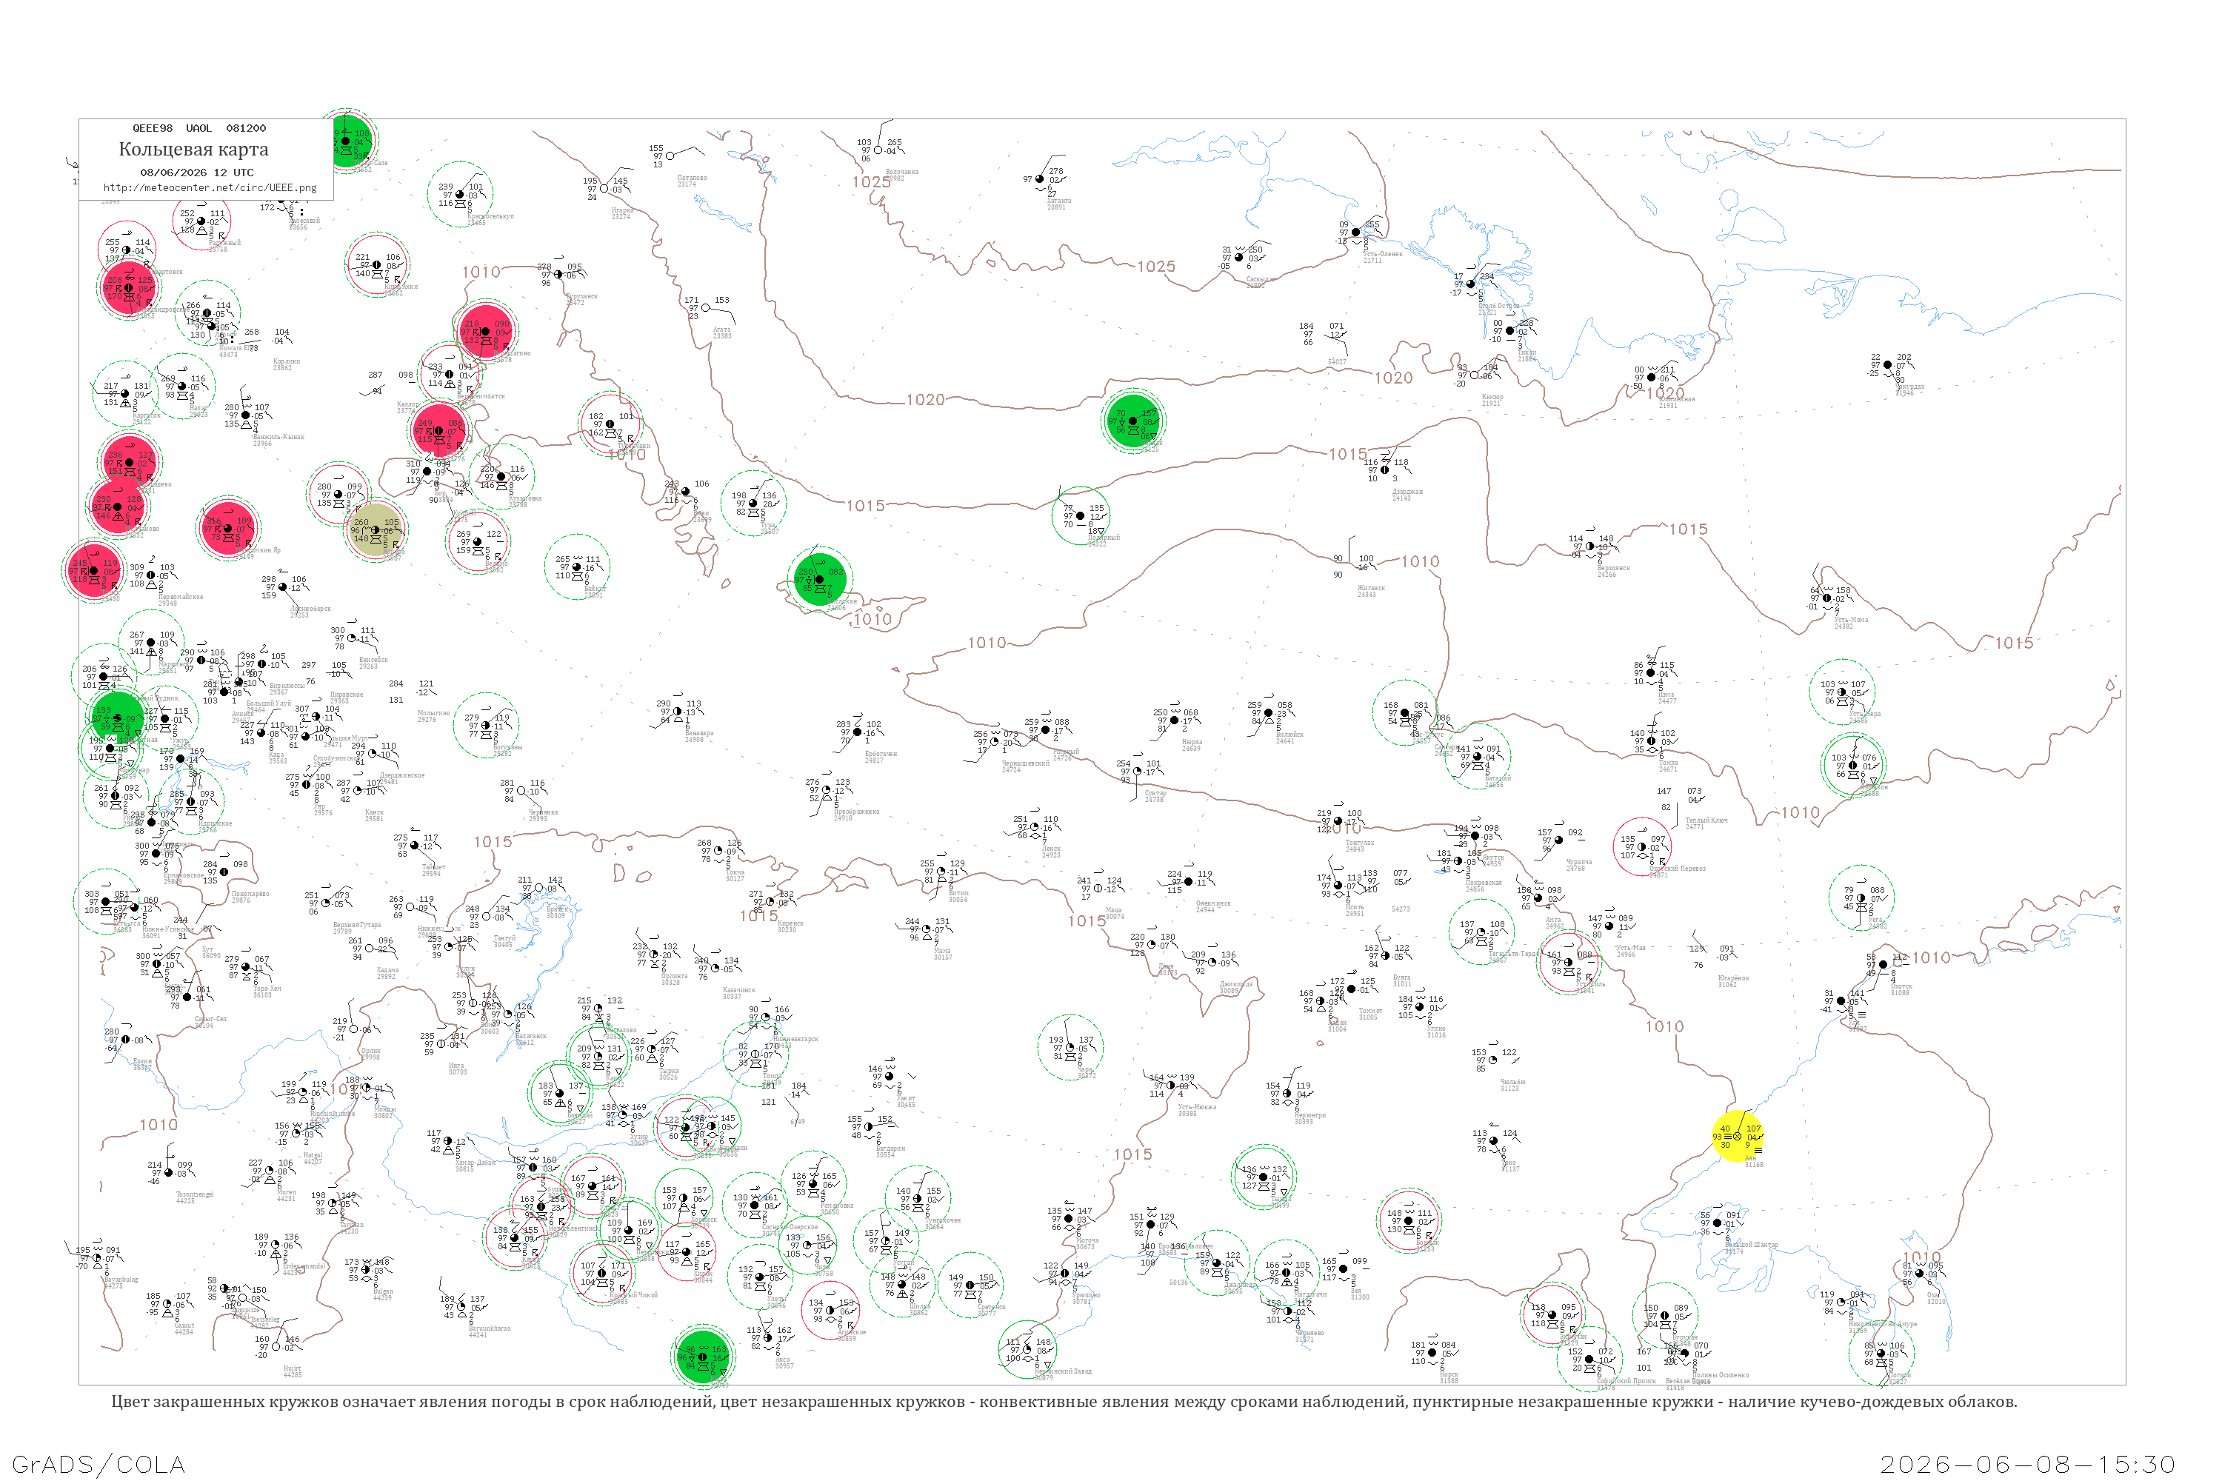The width and height of the screenshot is (2222, 1481).
Task: Click the Норск station label
Action: [x=1449, y=1375]
